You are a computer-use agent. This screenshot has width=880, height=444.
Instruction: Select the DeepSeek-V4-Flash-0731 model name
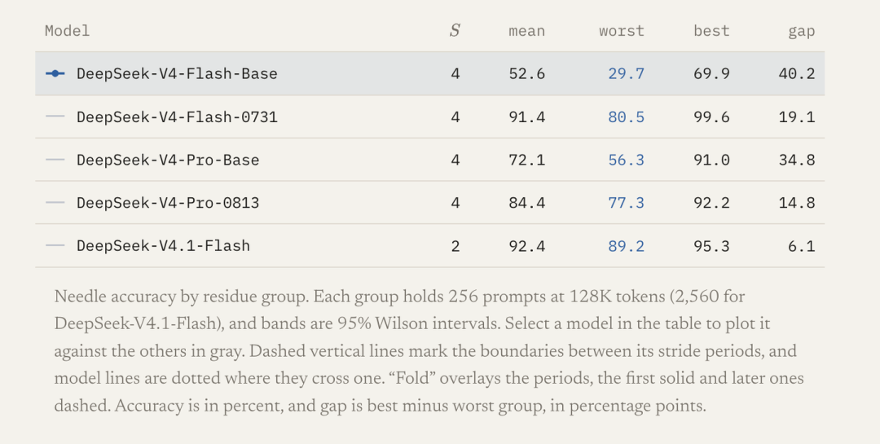tap(177, 116)
